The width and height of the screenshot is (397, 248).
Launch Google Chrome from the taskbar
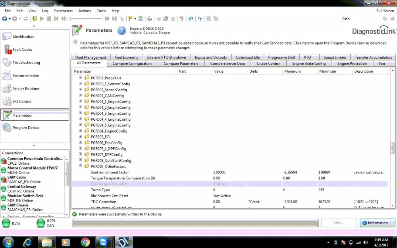[x=85, y=242]
